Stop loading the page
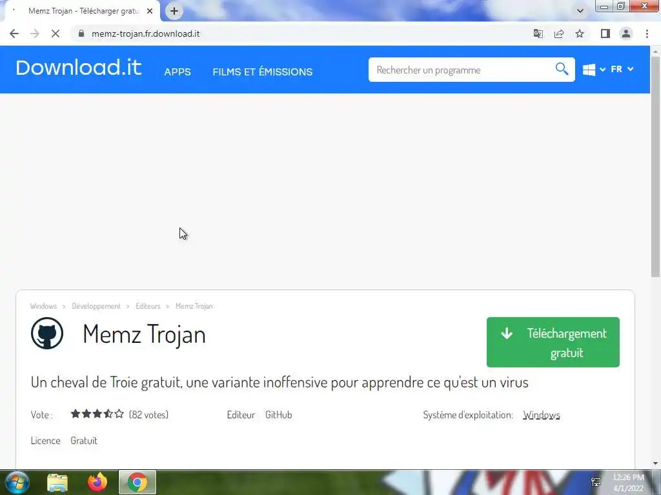 (x=56, y=34)
